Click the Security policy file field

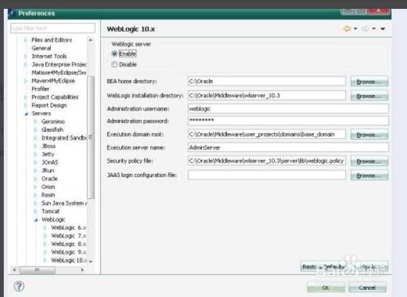point(266,161)
